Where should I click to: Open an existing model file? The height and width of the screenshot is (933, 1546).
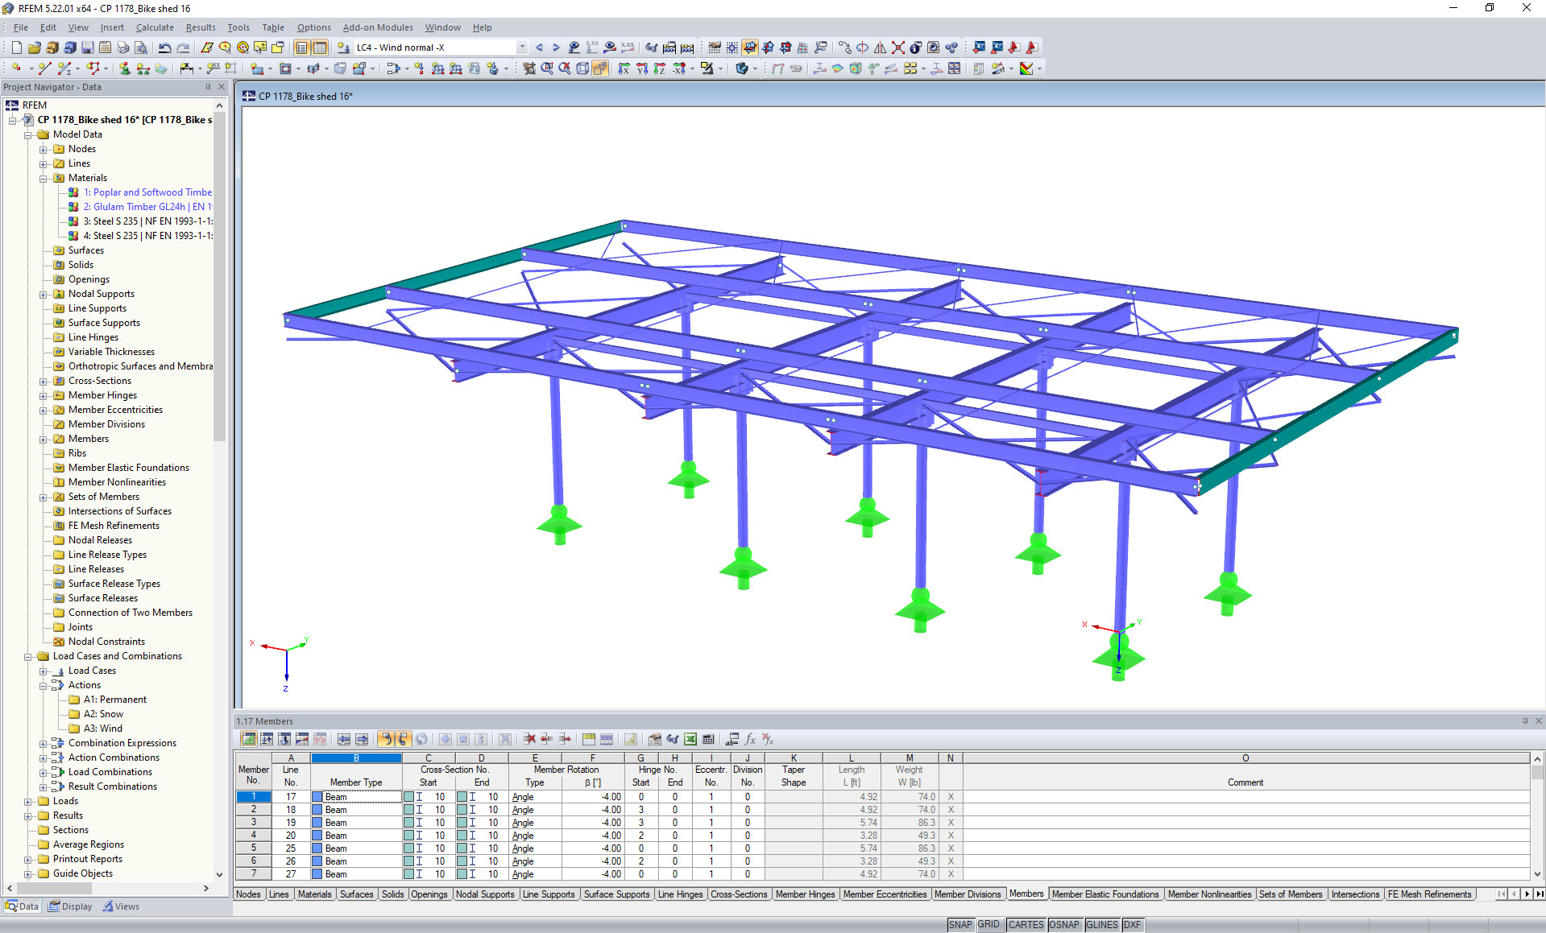(33, 47)
